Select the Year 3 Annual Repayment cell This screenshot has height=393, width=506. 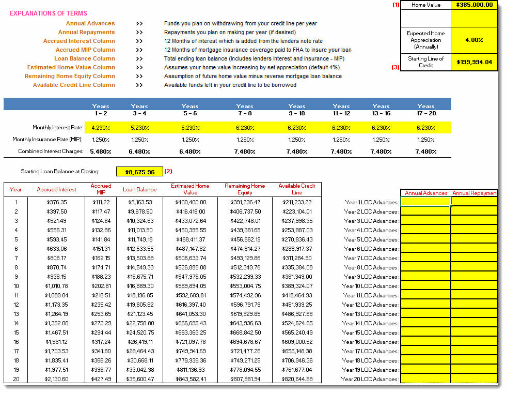(x=474, y=221)
